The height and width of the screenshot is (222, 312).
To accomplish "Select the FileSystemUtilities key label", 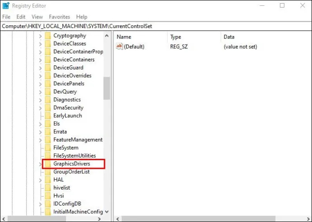I will (75, 156).
